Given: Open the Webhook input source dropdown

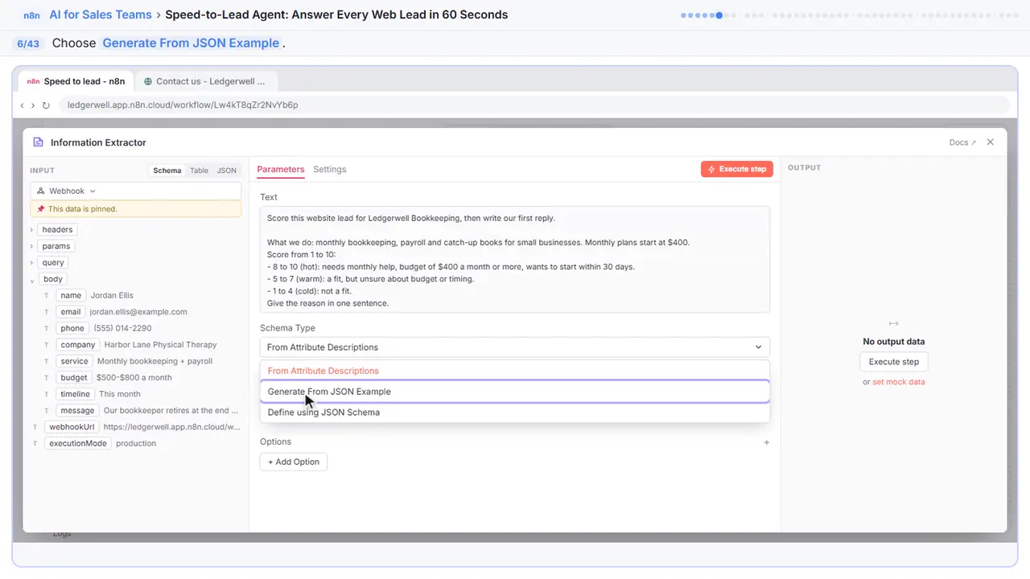Looking at the screenshot, I should [x=135, y=191].
